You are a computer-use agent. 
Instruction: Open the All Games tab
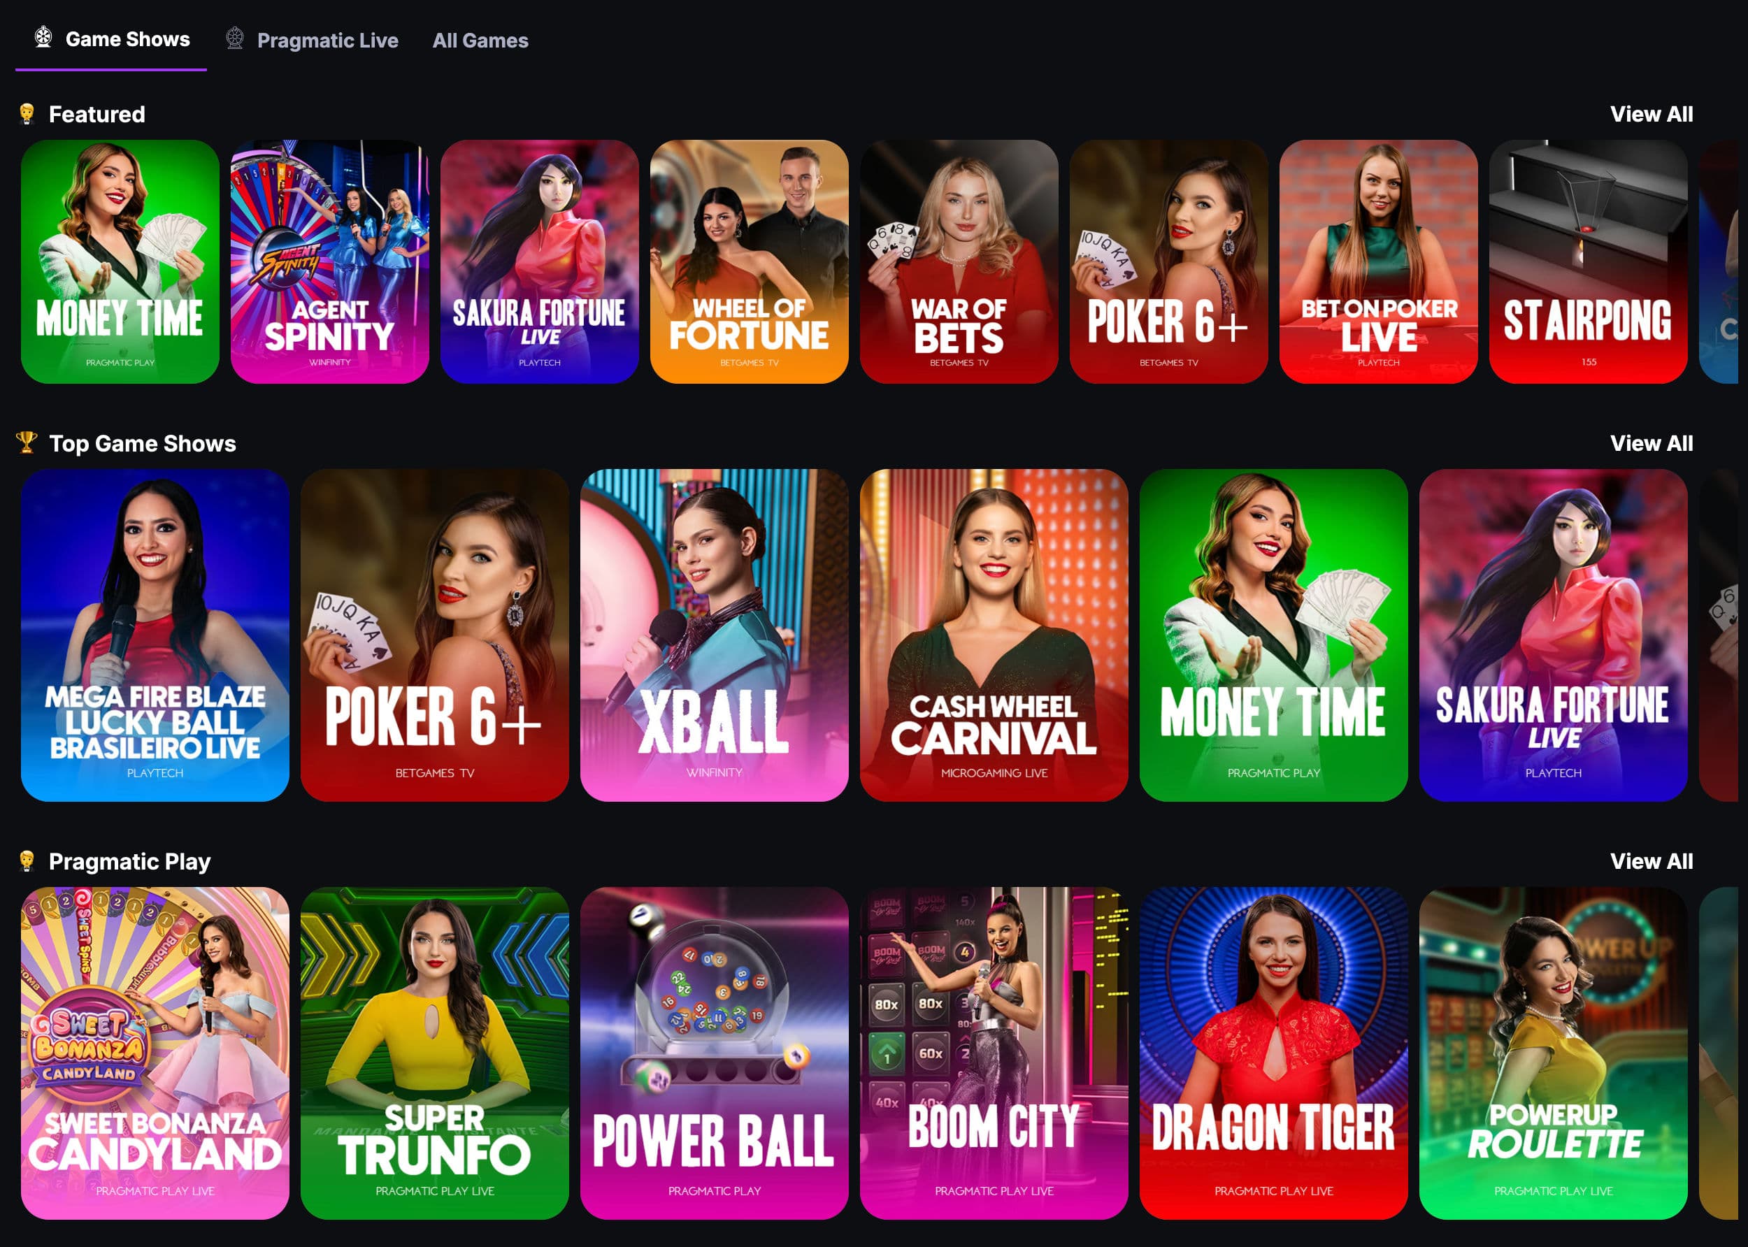point(480,40)
